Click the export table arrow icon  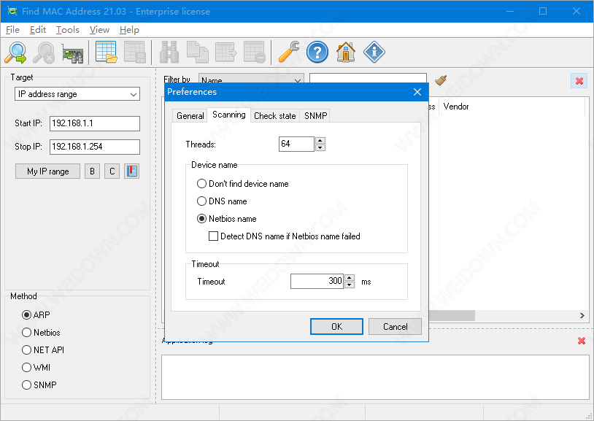pyautogui.click(x=225, y=53)
